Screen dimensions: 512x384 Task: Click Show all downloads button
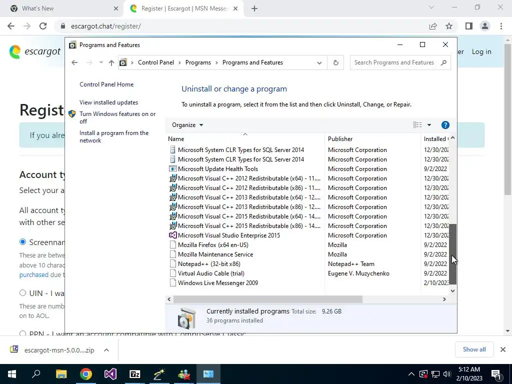pyautogui.click(x=474, y=349)
